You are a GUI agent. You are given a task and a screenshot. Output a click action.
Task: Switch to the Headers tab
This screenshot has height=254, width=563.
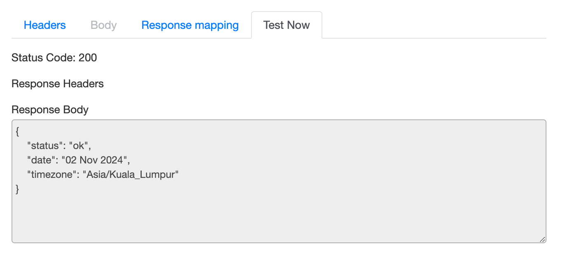(45, 25)
